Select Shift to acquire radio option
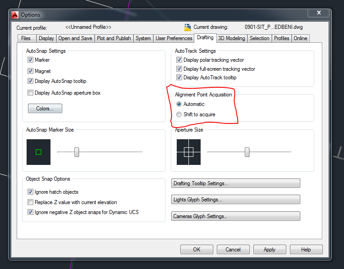344x269 pixels. [x=179, y=114]
